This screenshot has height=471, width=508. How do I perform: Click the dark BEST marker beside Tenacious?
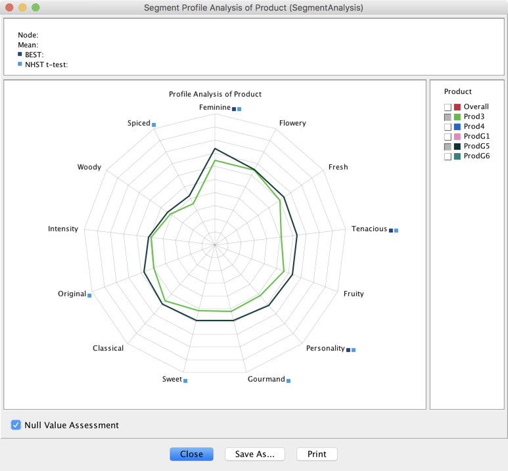[391, 231]
